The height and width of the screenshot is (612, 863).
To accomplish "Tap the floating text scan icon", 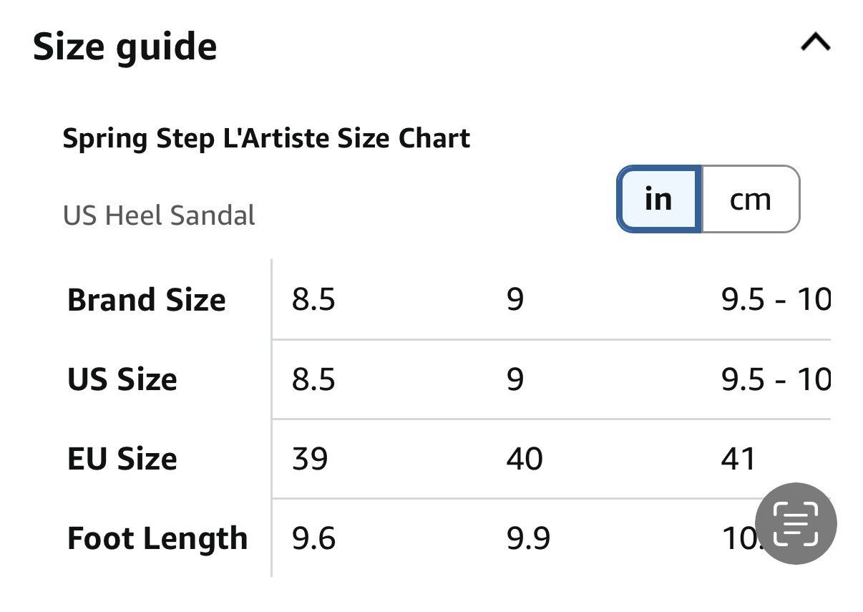I will [x=796, y=524].
